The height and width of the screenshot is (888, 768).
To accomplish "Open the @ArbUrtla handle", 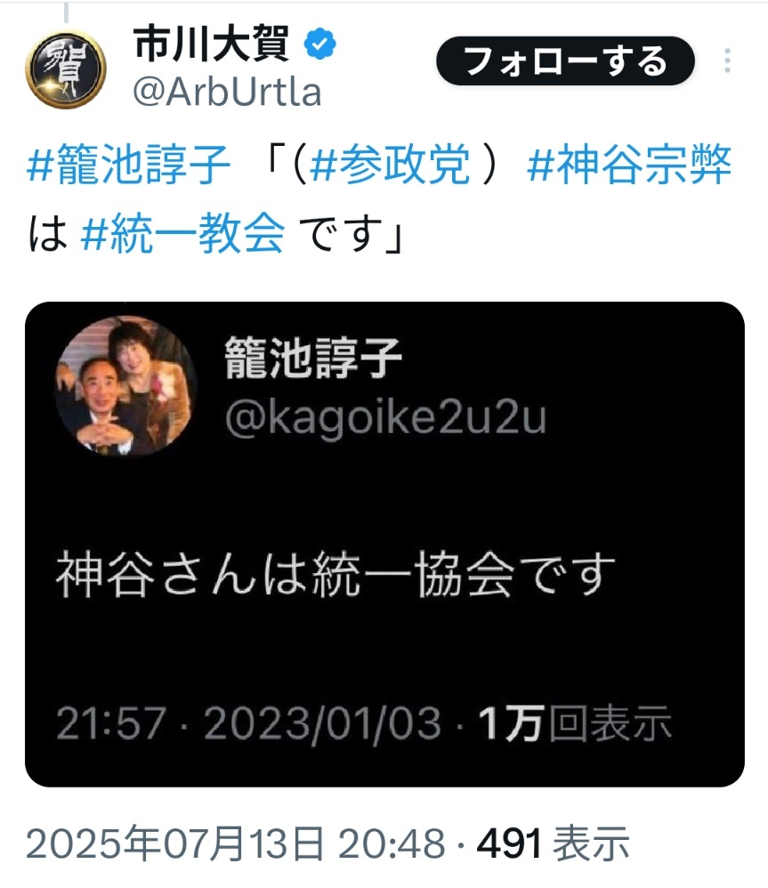I will pos(227,91).
